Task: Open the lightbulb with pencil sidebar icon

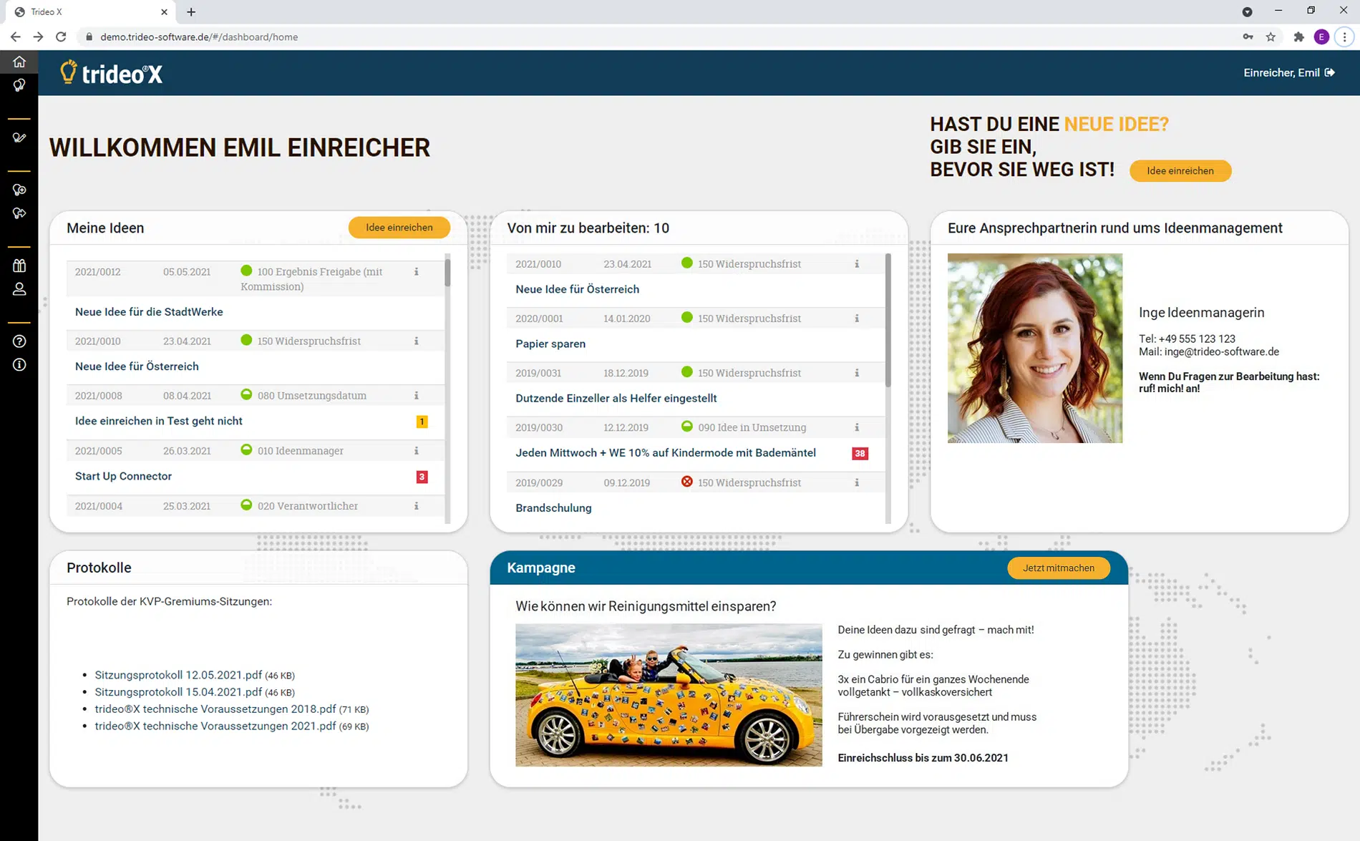Action: coord(19,137)
